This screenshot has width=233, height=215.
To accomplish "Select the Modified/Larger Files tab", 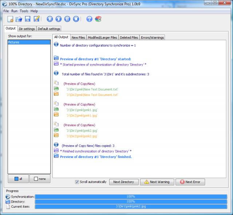I will pos(102,37).
